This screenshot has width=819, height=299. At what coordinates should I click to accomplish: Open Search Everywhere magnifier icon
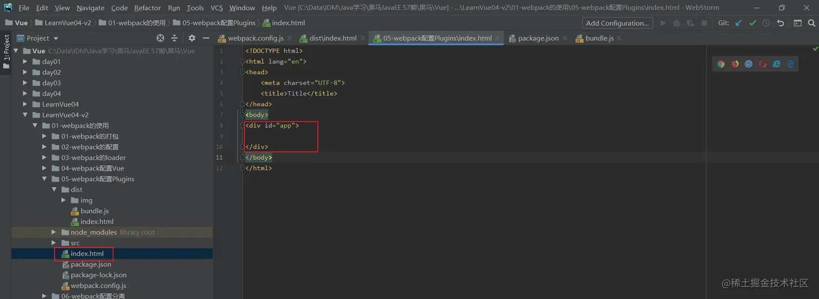click(x=811, y=23)
